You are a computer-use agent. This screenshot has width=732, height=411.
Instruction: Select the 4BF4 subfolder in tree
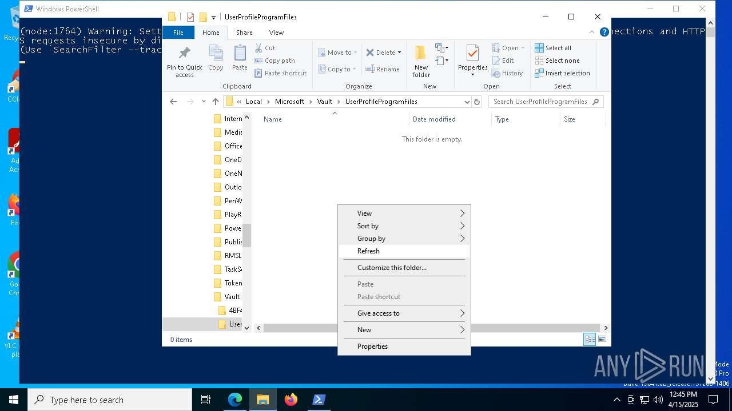point(230,311)
